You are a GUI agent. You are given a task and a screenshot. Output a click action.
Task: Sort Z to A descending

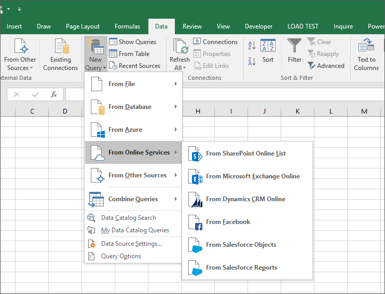(x=252, y=61)
